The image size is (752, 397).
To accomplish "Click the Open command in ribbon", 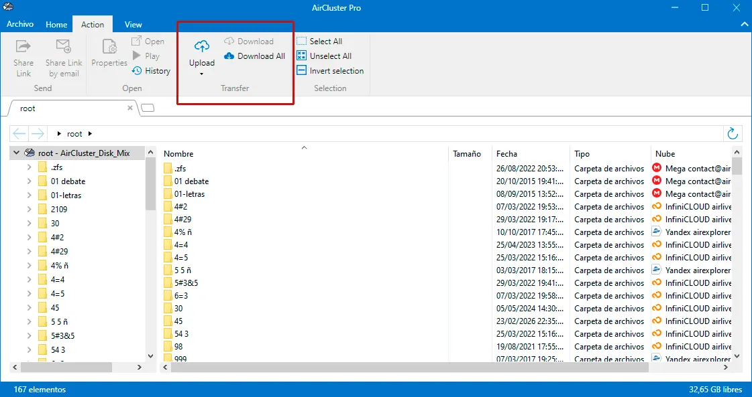I will coord(148,42).
